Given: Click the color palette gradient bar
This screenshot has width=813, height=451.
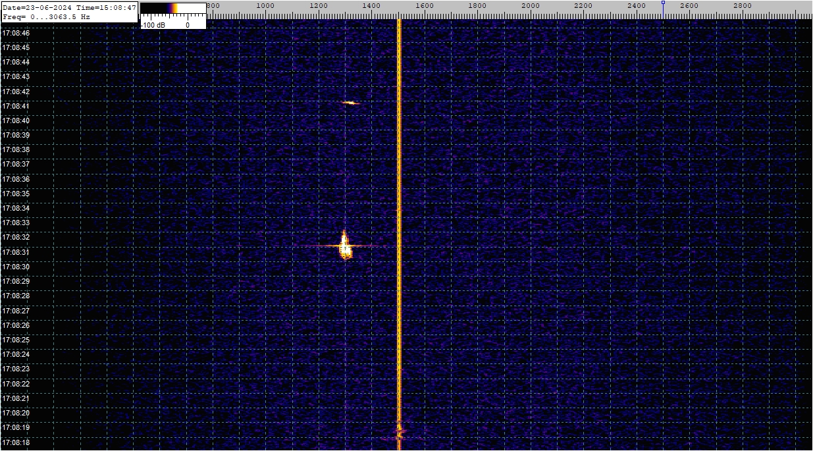Looking at the screenshot, I should click(x=172, y=9).
